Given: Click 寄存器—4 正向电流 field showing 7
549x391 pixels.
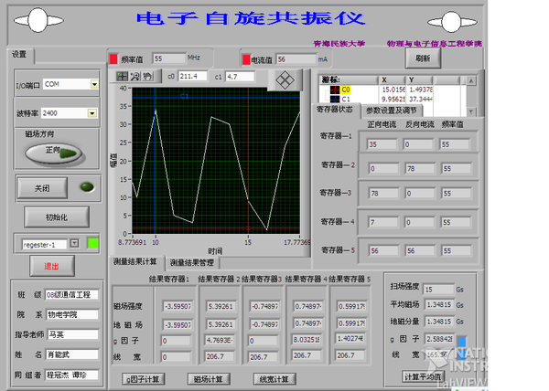Looking at the screenshot, I should (383, 222).
